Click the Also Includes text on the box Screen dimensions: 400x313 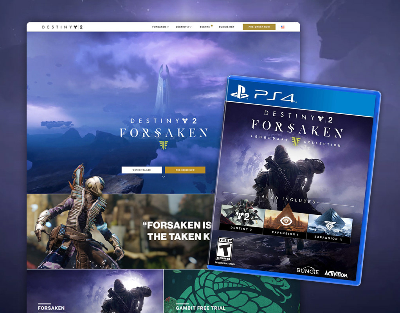[288, 200]
